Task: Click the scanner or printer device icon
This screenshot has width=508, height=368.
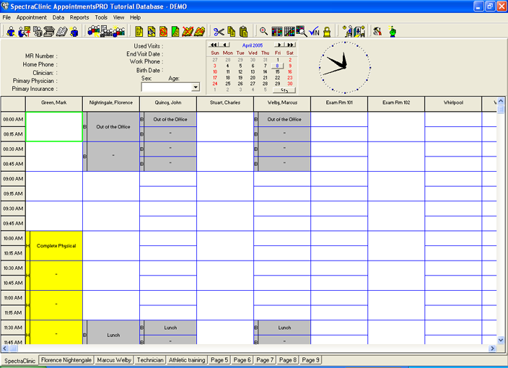Action: coord(49,32)
